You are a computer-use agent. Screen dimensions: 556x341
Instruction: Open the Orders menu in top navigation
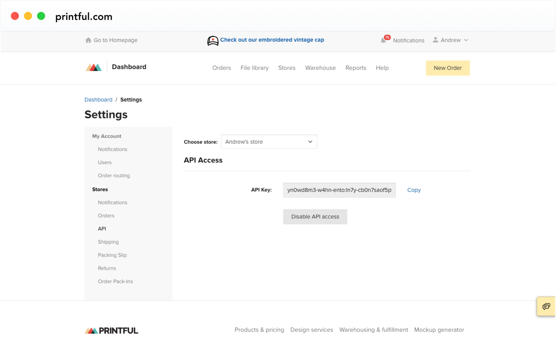(222, 68)
